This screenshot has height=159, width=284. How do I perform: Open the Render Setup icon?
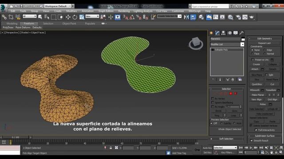pos(238,17)
